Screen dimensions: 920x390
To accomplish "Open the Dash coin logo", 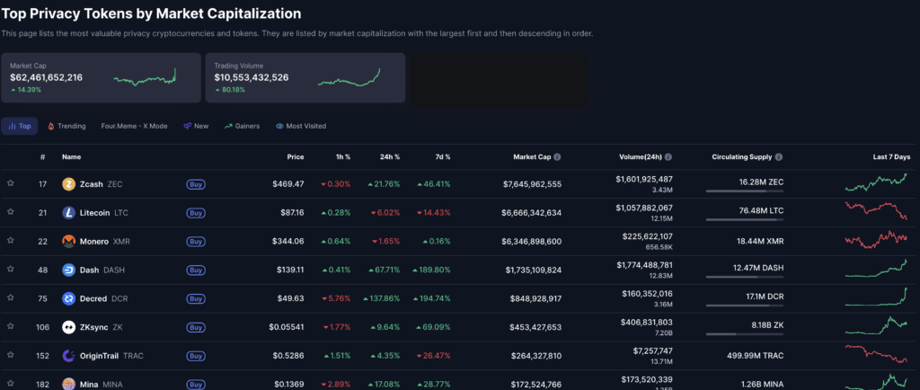I will 68,270.
